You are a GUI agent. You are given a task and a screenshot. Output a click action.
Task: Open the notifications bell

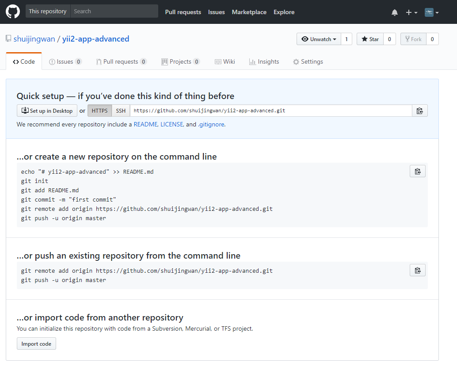pyautogui.click(x=394, y=12)
